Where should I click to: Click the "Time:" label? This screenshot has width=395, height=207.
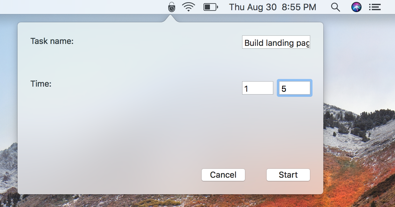(41, 84)
